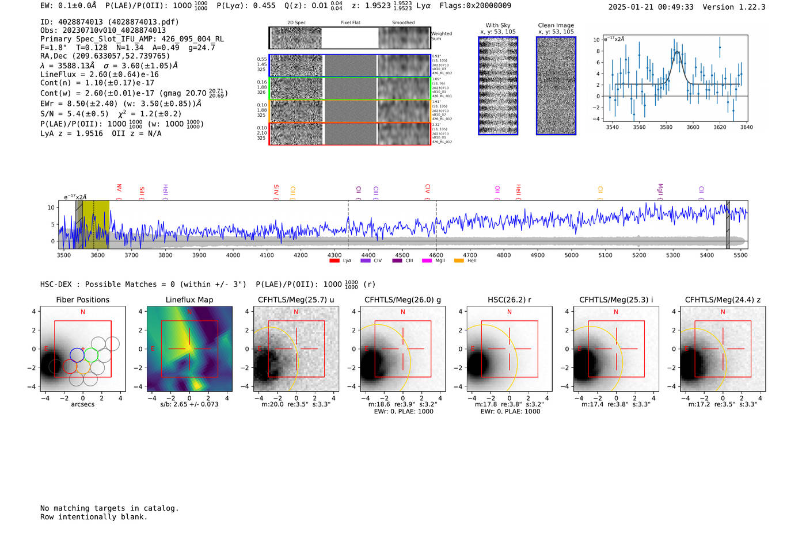806x548 pixels.
Task: Select the Weighted Sum 2D spectrum row
Action: point(349,38)
